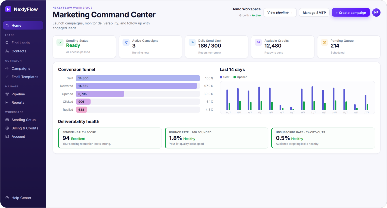This screenshot has width=387, height=208.
Task: Click the green Opened legend swatch
Action: (235, 77)
